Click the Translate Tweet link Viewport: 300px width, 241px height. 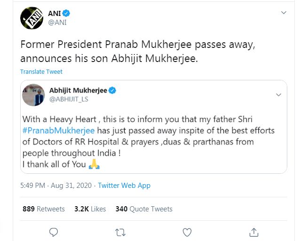41,72
